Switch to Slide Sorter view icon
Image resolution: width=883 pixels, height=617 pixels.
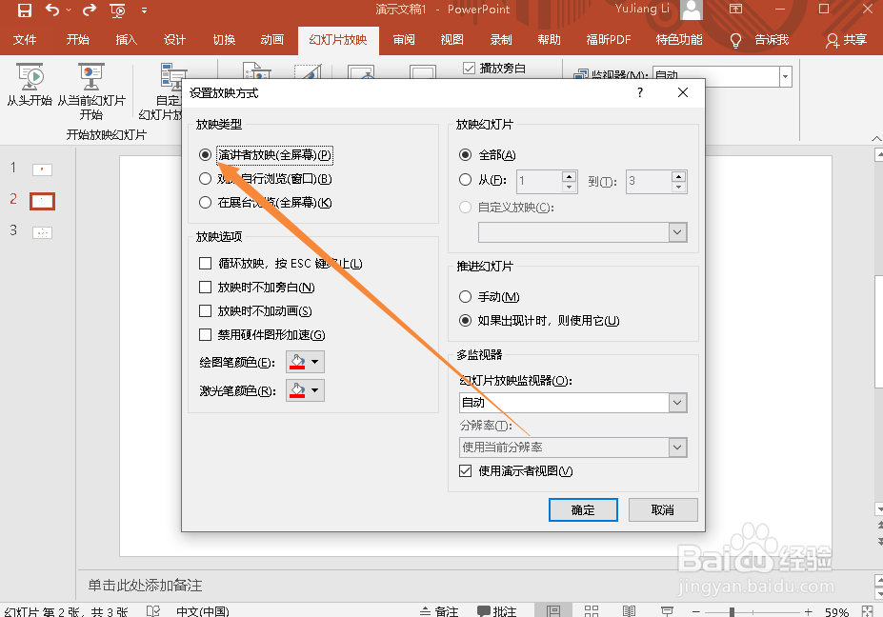point(592,611)
